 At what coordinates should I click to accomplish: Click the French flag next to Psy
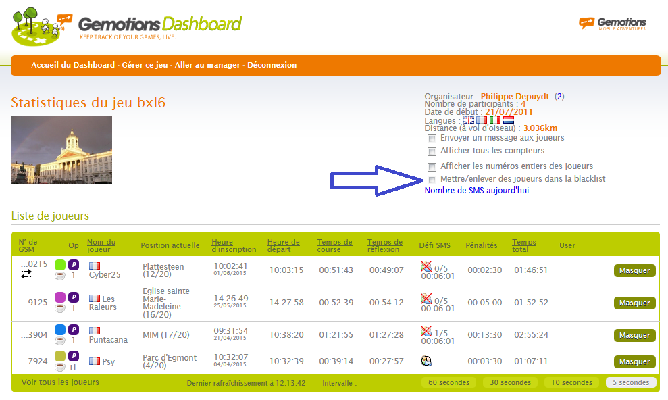click(94, 361)
